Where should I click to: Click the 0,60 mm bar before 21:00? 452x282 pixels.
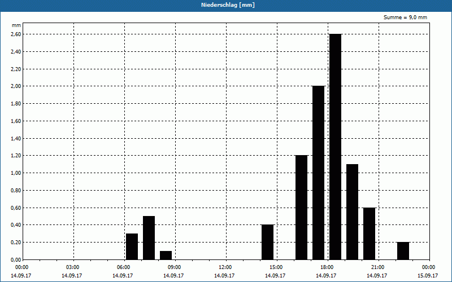(x=370, y=233)
